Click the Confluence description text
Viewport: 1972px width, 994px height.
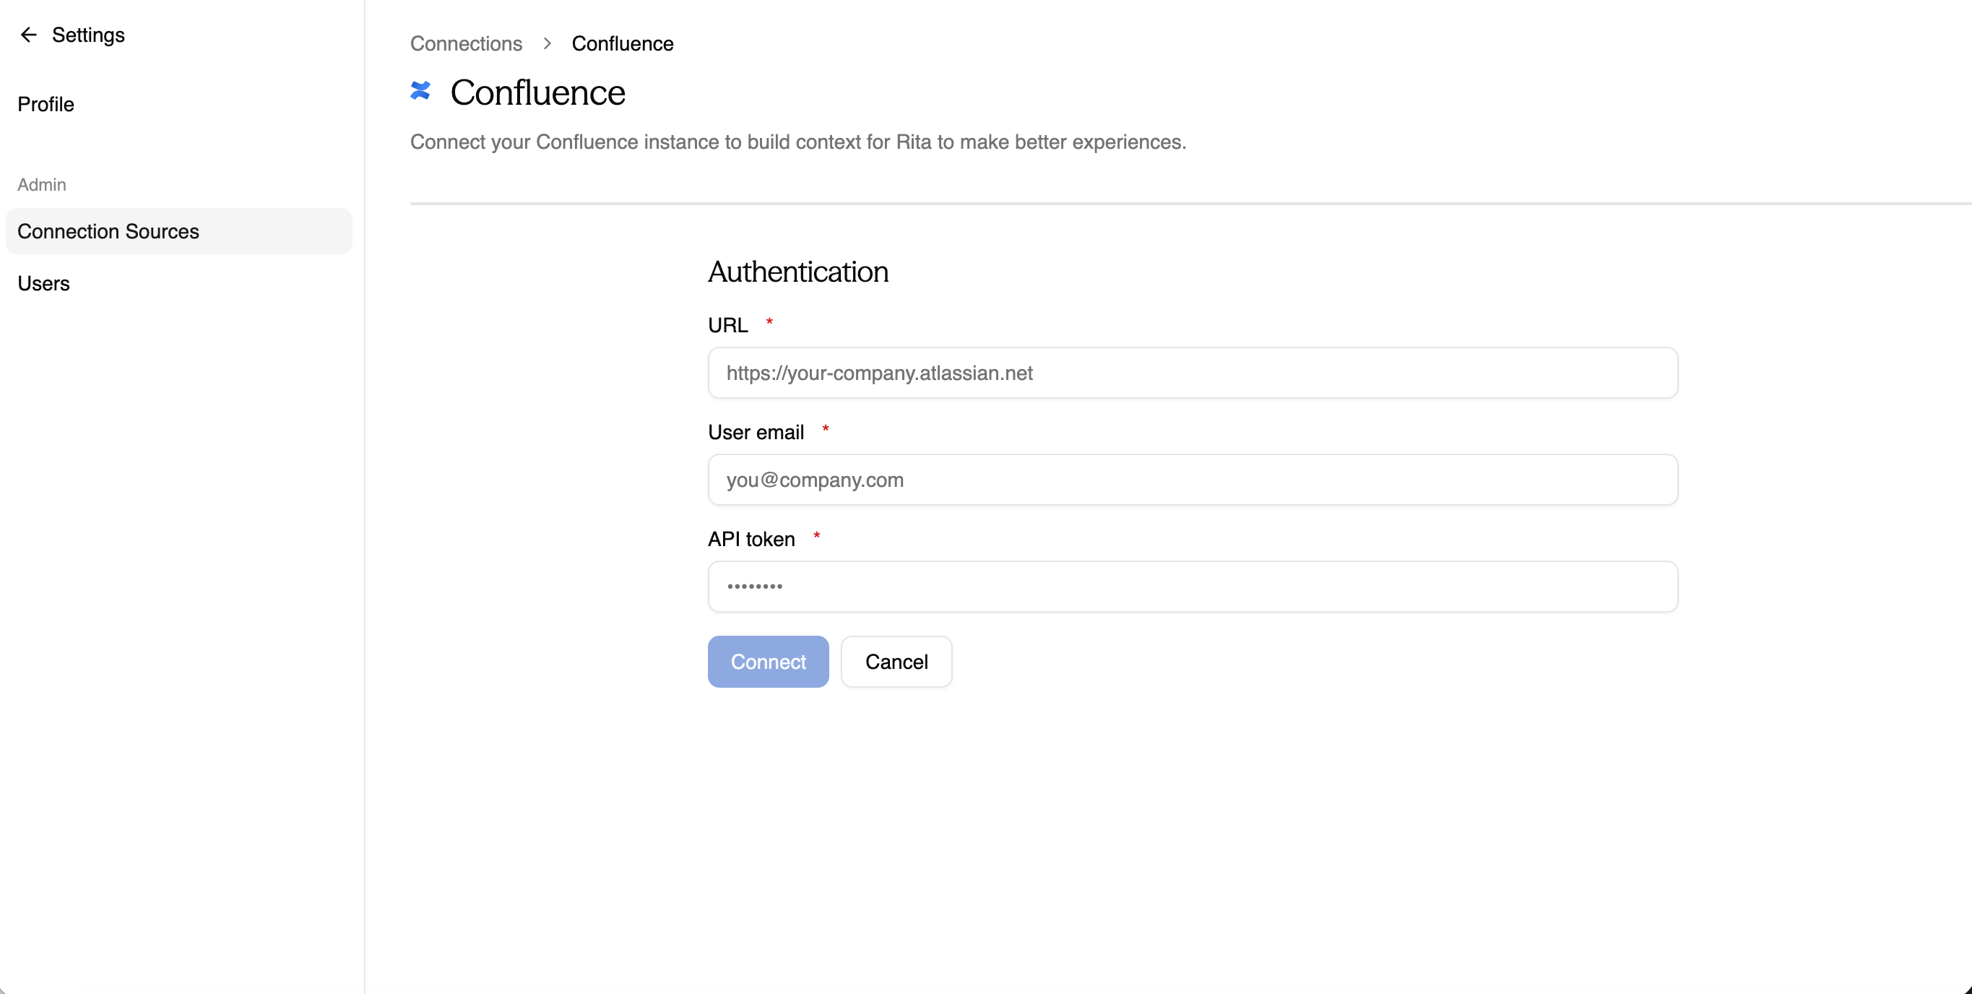click(x=798, y=142)
